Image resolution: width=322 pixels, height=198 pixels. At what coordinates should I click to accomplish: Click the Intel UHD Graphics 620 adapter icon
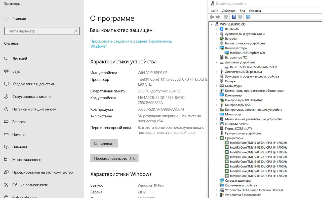click(227, 53)
